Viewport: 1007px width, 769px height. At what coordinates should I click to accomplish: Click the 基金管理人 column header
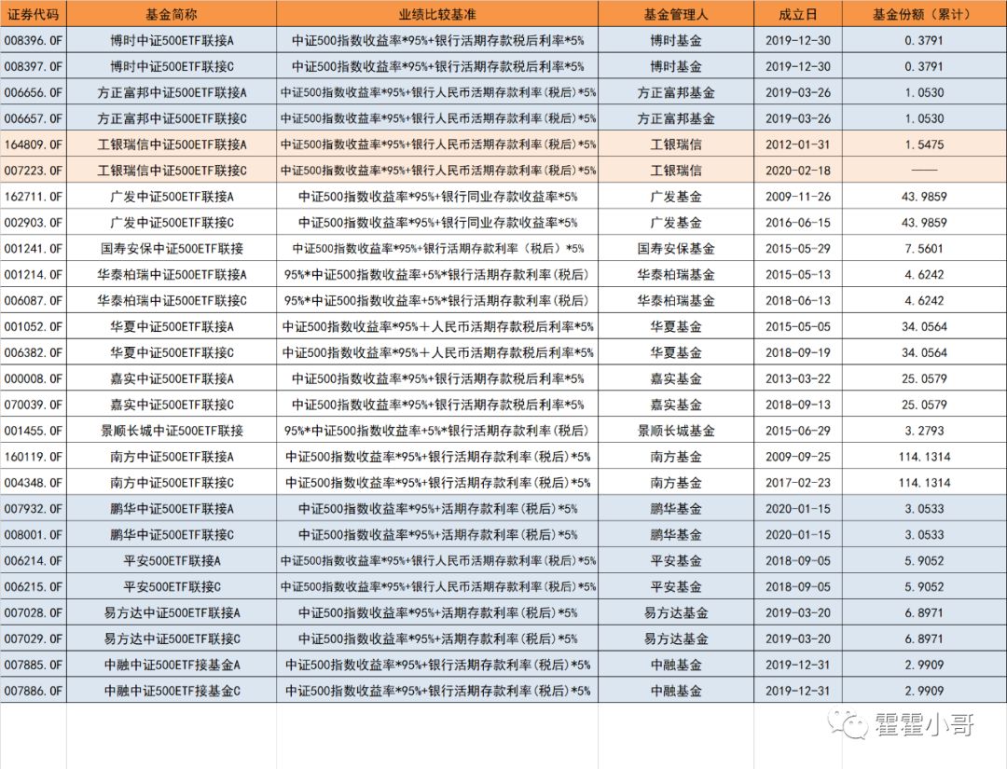[x=674, y=13]
